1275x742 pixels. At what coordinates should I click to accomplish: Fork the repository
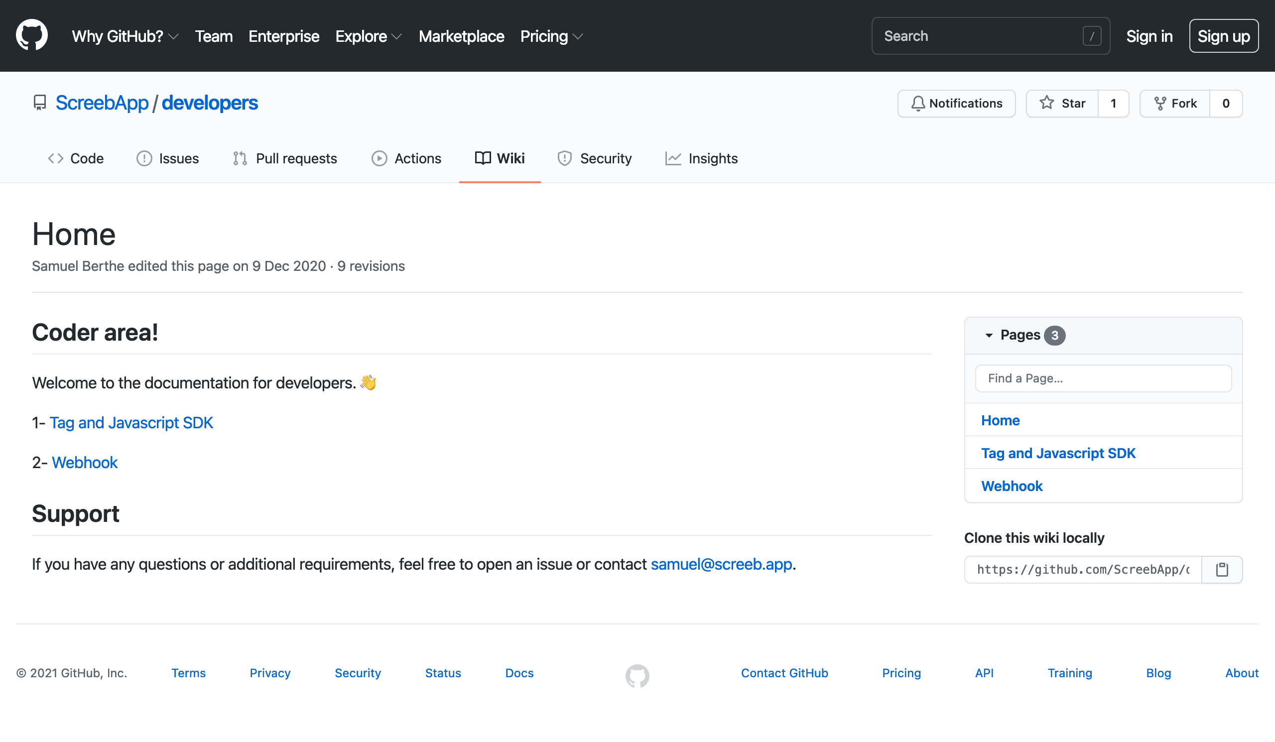coord(1175,103)
